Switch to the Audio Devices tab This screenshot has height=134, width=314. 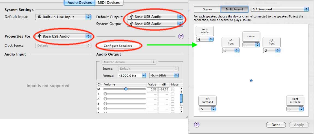(79, 3)
